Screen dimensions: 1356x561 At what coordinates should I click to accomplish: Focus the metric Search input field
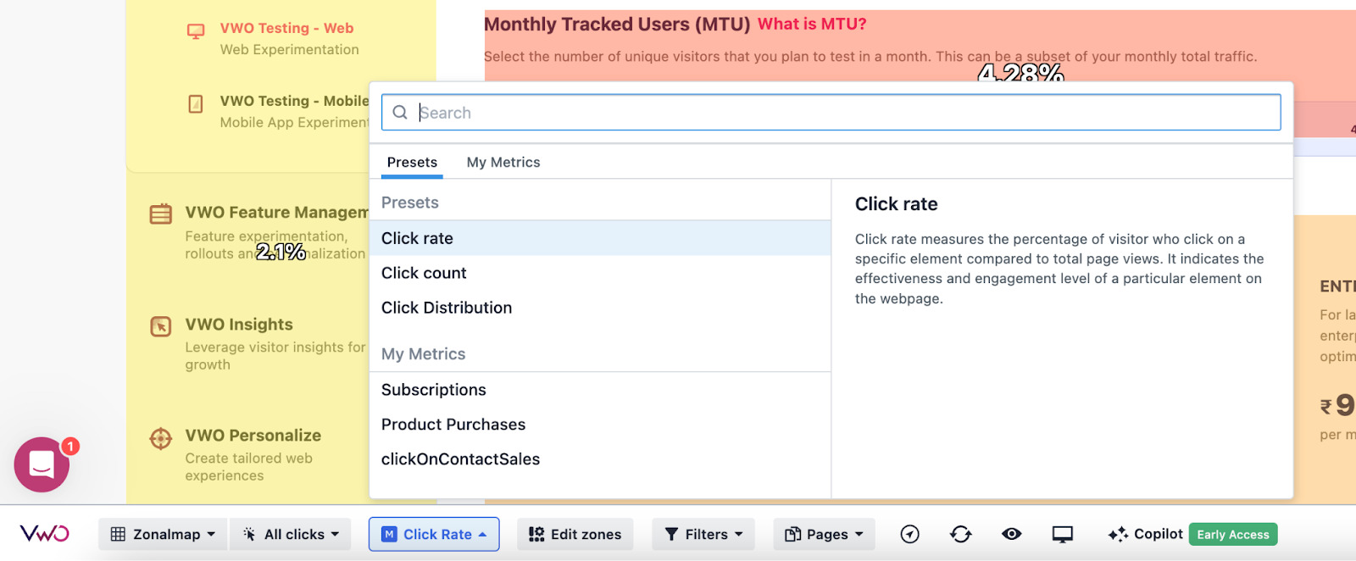(831, 113)
